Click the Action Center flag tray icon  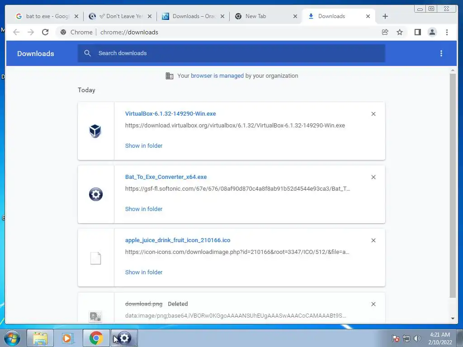(396, 338)
